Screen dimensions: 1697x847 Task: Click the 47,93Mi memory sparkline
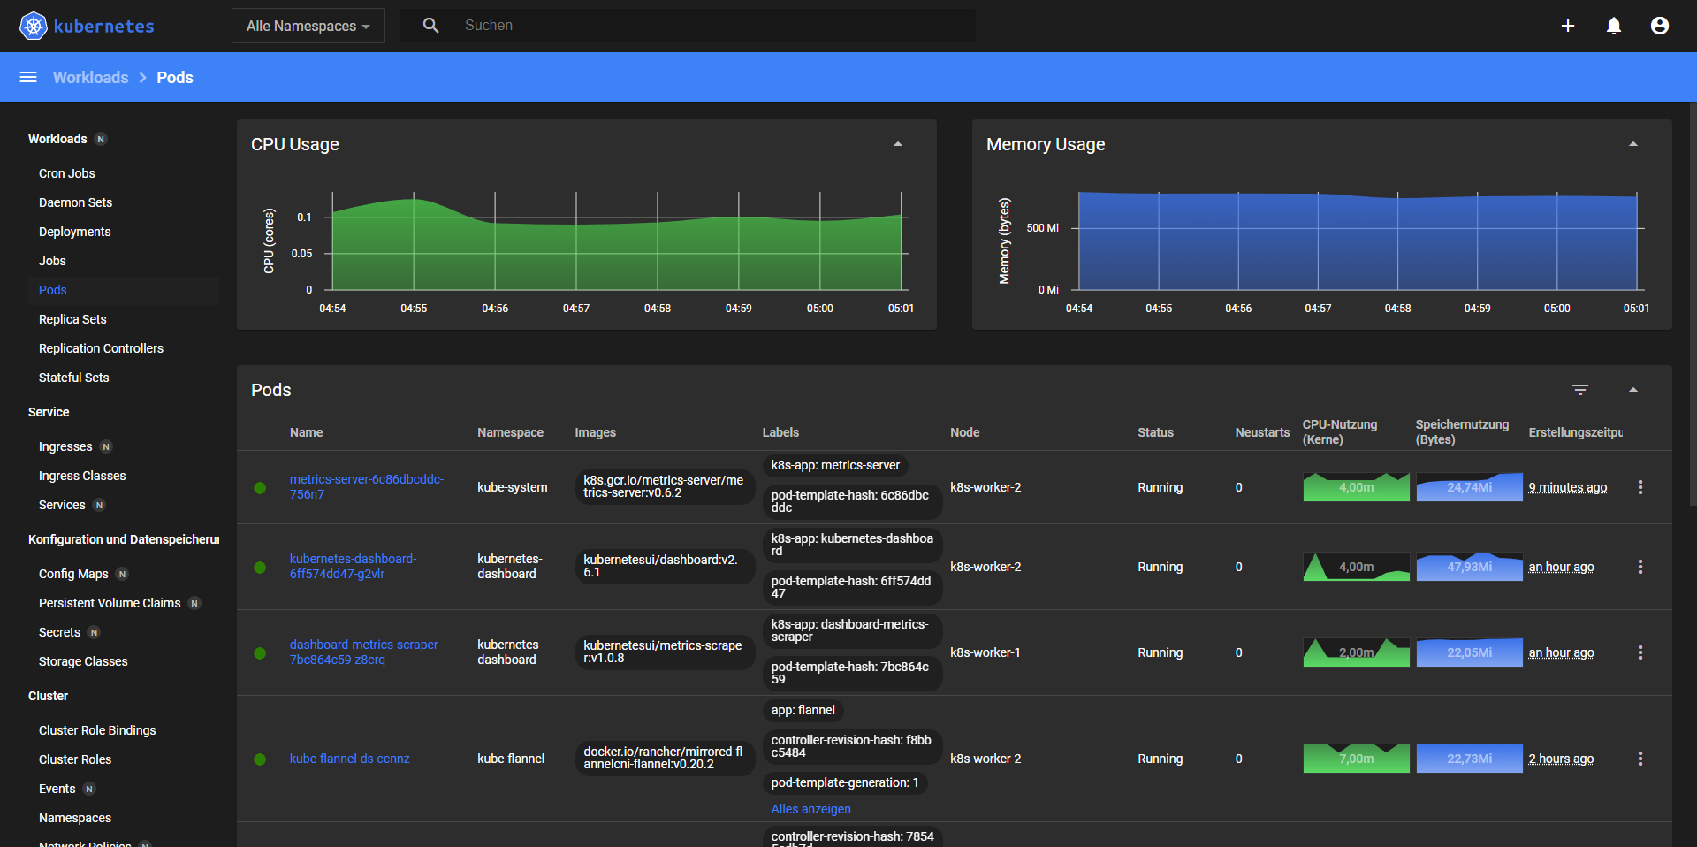pyautogui.click(x=1470, y=567)
